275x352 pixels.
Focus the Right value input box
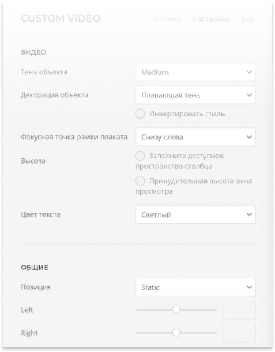[239, 333]
